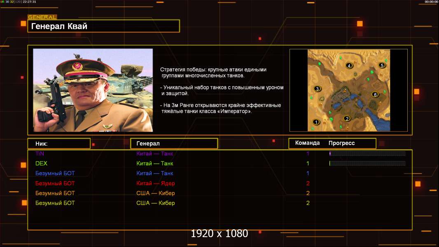
Task: Choose start position marker 4 on the map
Action: click(349, 65)
